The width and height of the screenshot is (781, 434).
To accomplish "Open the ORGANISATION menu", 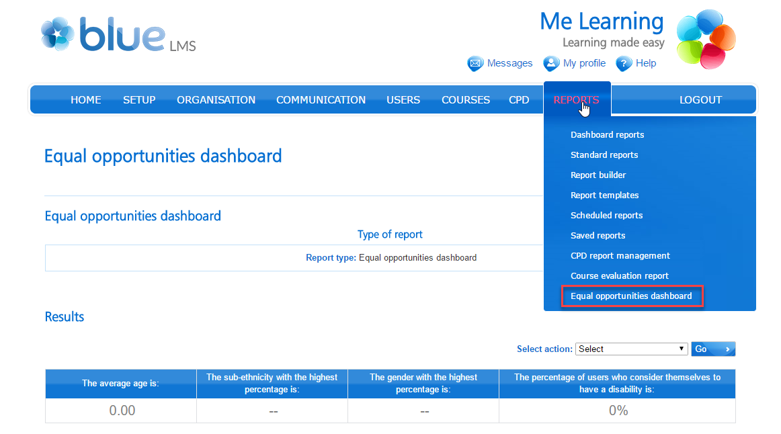I will click(x=216, y=100).
